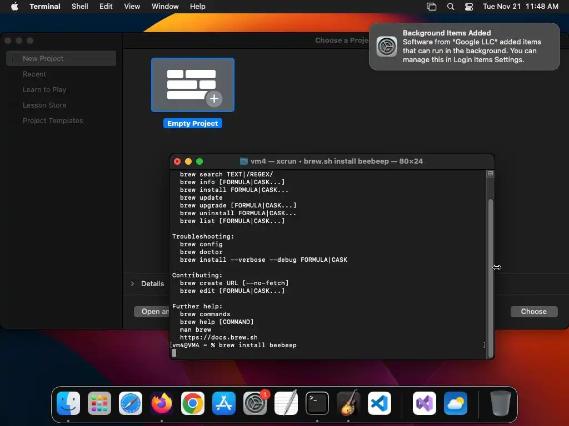The image size is (569, 426).
Task: Open Control Center in menu bar
Action: tap(469, 7)
